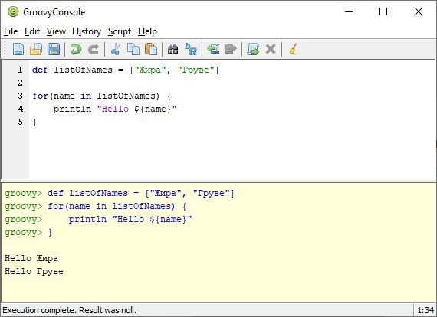The width and height of the screenshot is (437, 317).
Task: Go to next history entry icon
Action: click(231, 50)
